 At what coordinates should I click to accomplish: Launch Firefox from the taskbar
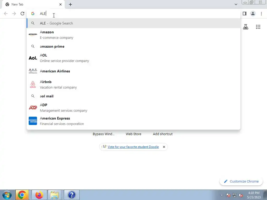pyautogui.click(x=39, y=195)
